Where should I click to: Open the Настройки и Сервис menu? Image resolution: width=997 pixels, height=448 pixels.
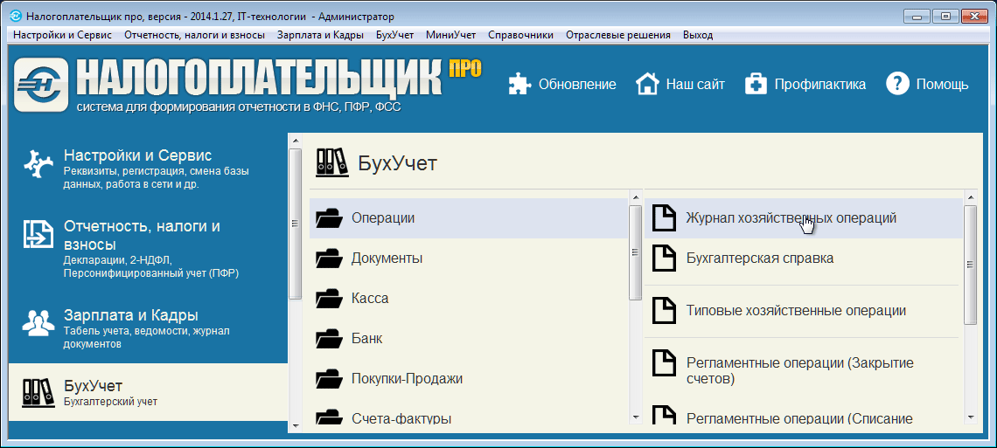(62, 35)
